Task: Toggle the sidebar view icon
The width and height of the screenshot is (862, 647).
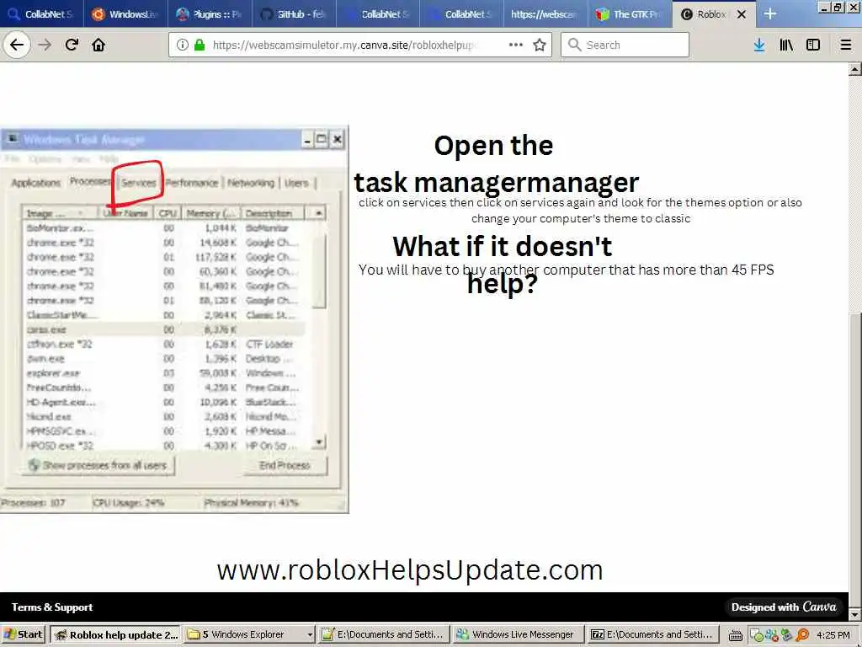Action: pyautogui.click(x=813, y=45)
